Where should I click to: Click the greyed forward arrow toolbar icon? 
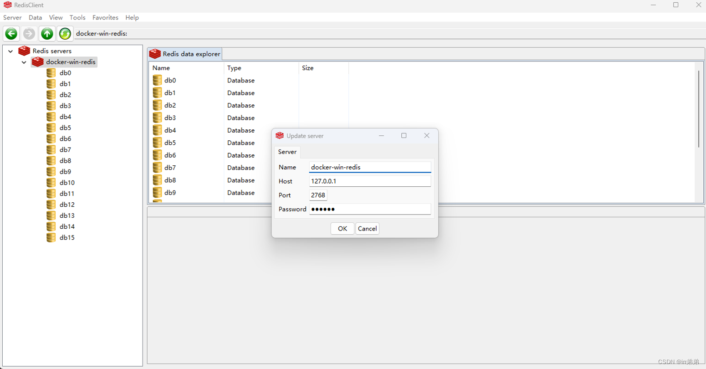[29, 34]
